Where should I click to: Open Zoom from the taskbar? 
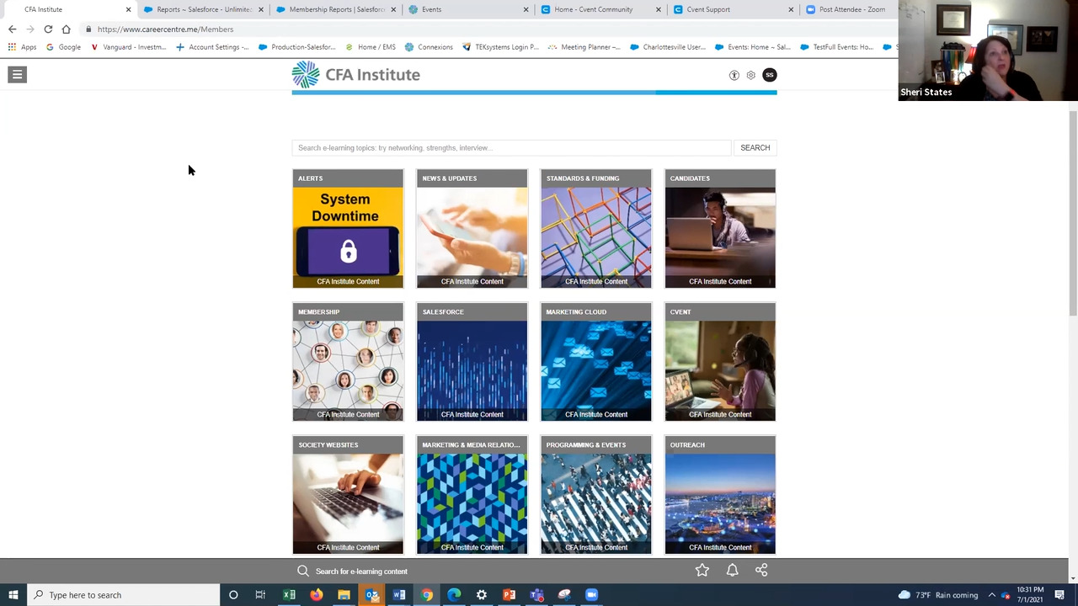(x=591, y=595)
